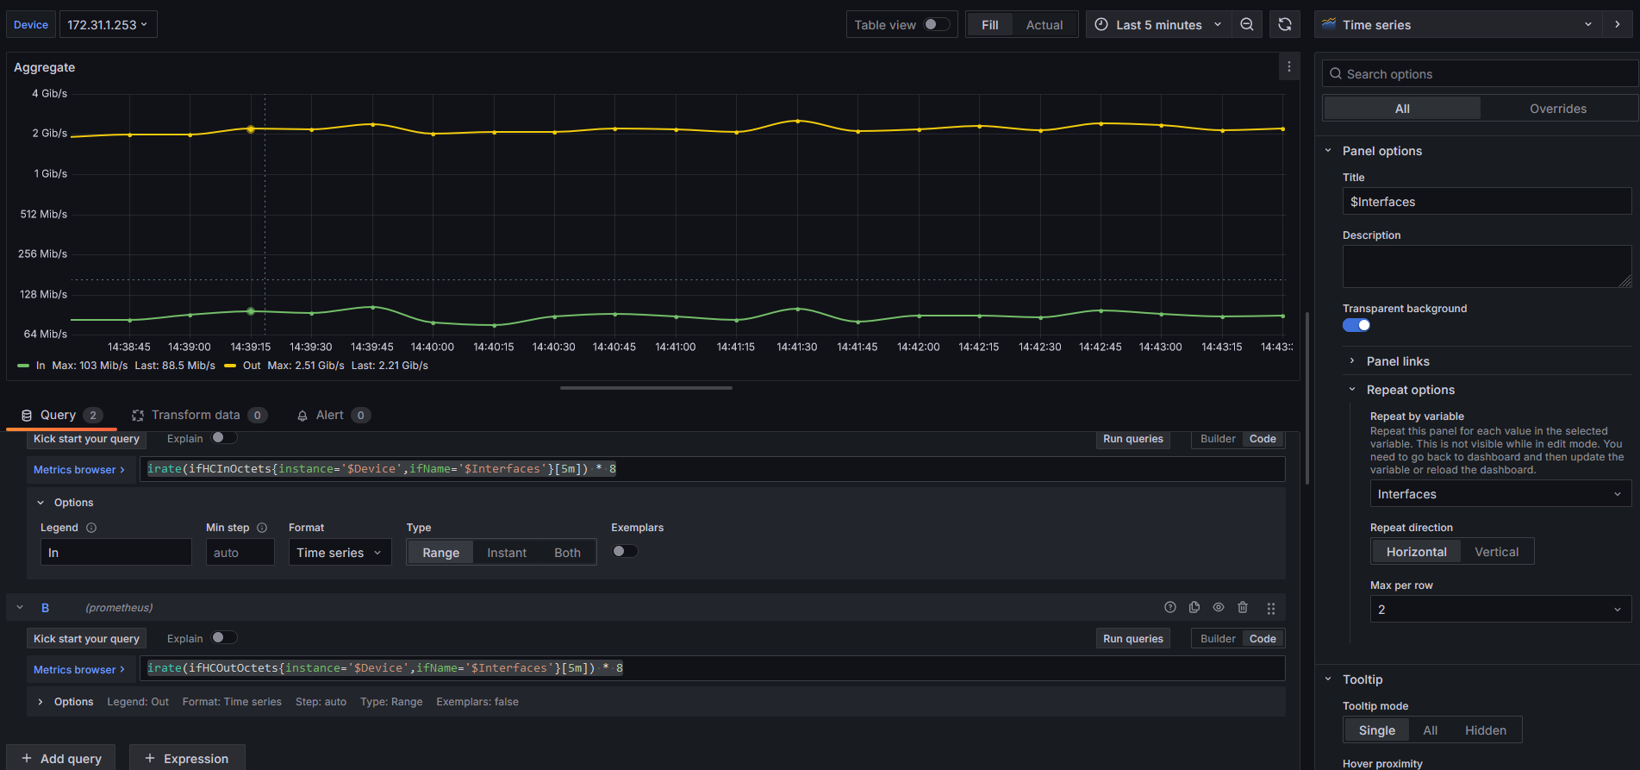
Task: Click Run queries for query B
Action: tap(1132, 639)
